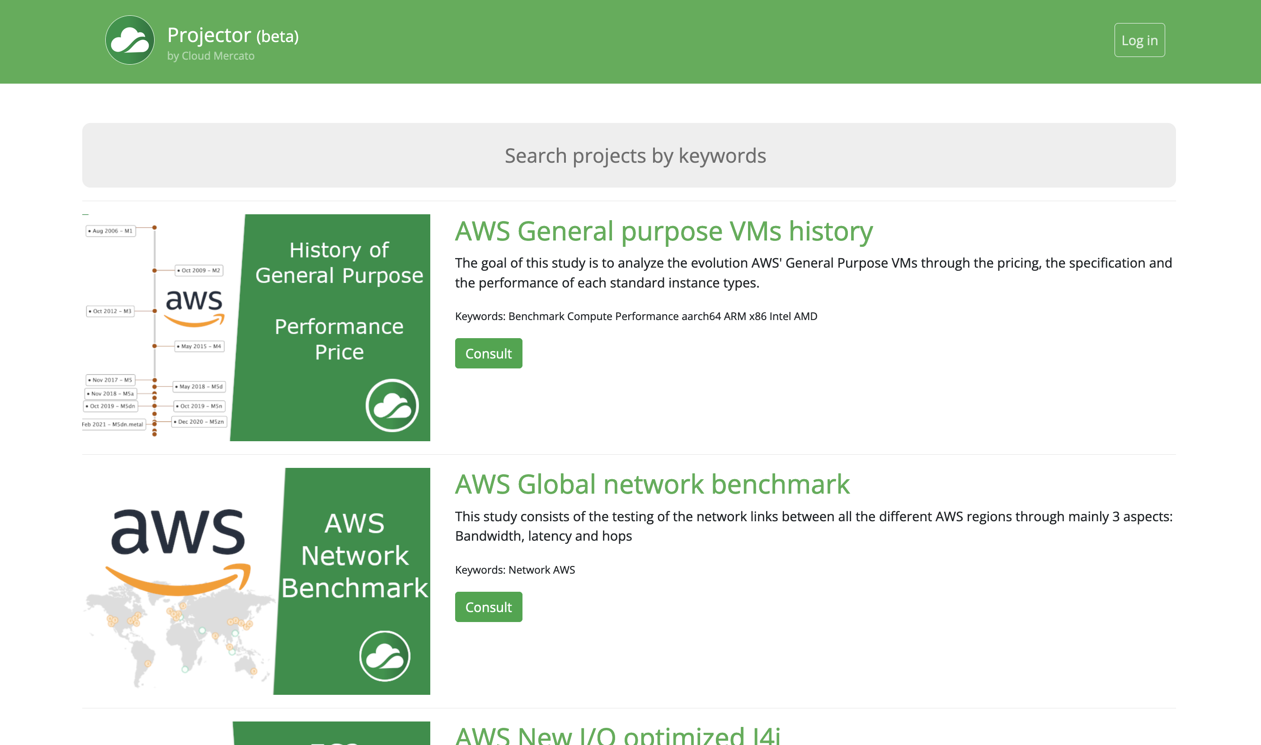Click the 'by Cloud Mercato' subtitle text

(210, 56)
